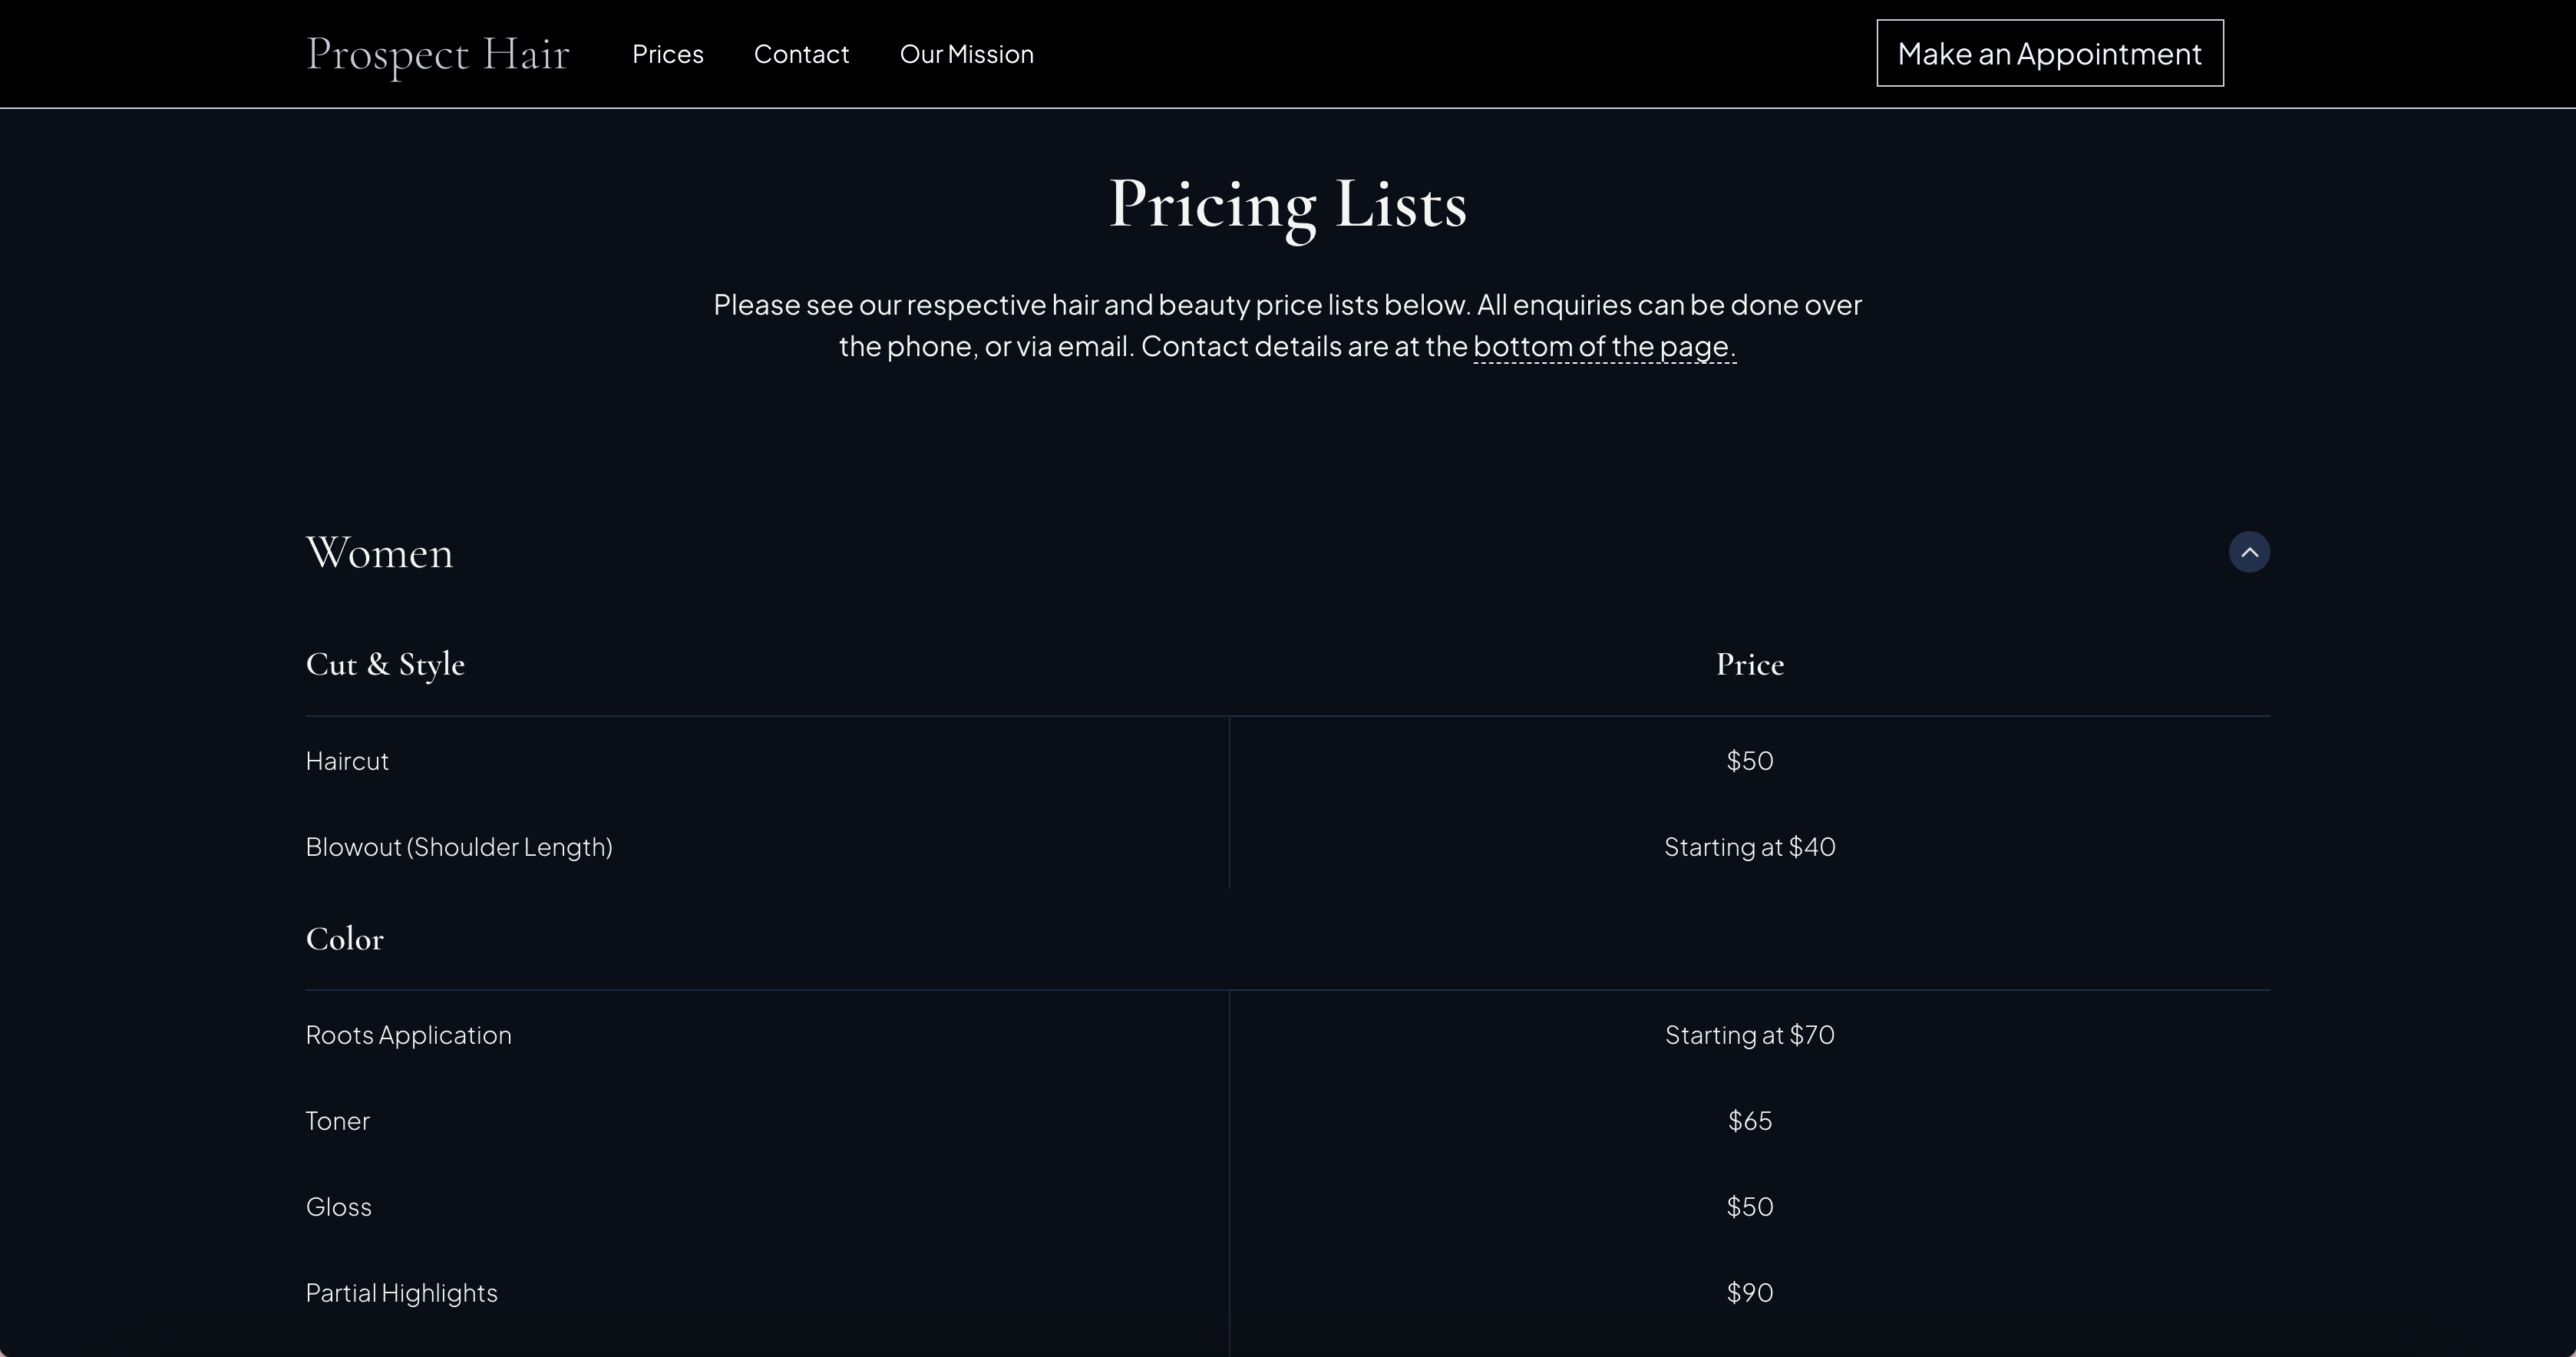Open the Prices navigation page
Viewport: 2576px width, 1357px height.
pos(667,54)
